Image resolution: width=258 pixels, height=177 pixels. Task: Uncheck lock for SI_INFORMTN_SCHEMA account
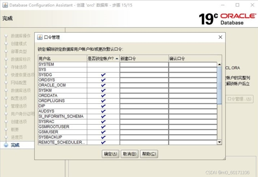[x=103, y=116]
